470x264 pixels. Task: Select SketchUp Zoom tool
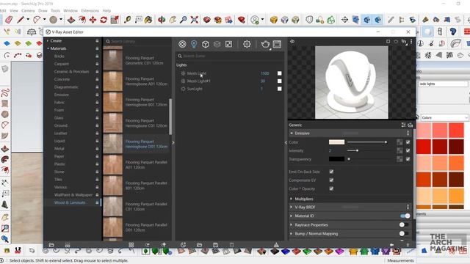(x=183, y=20)
